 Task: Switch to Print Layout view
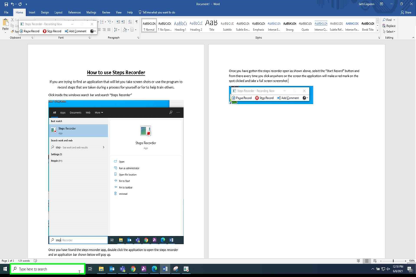(x=366, y=261)
